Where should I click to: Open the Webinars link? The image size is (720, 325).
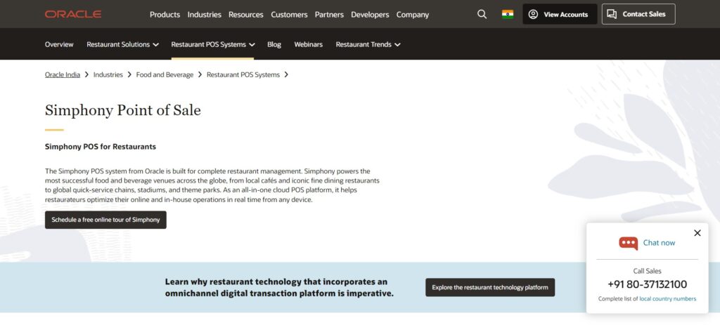(308, 44)
